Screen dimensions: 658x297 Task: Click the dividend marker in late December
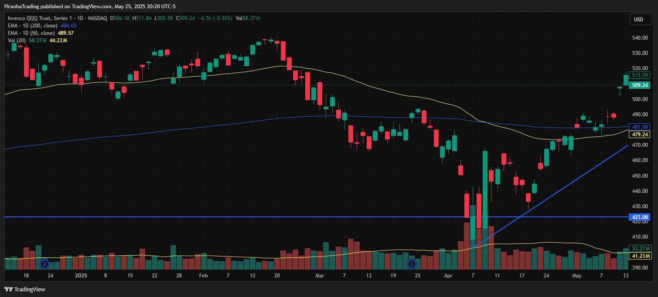point(44,264)
